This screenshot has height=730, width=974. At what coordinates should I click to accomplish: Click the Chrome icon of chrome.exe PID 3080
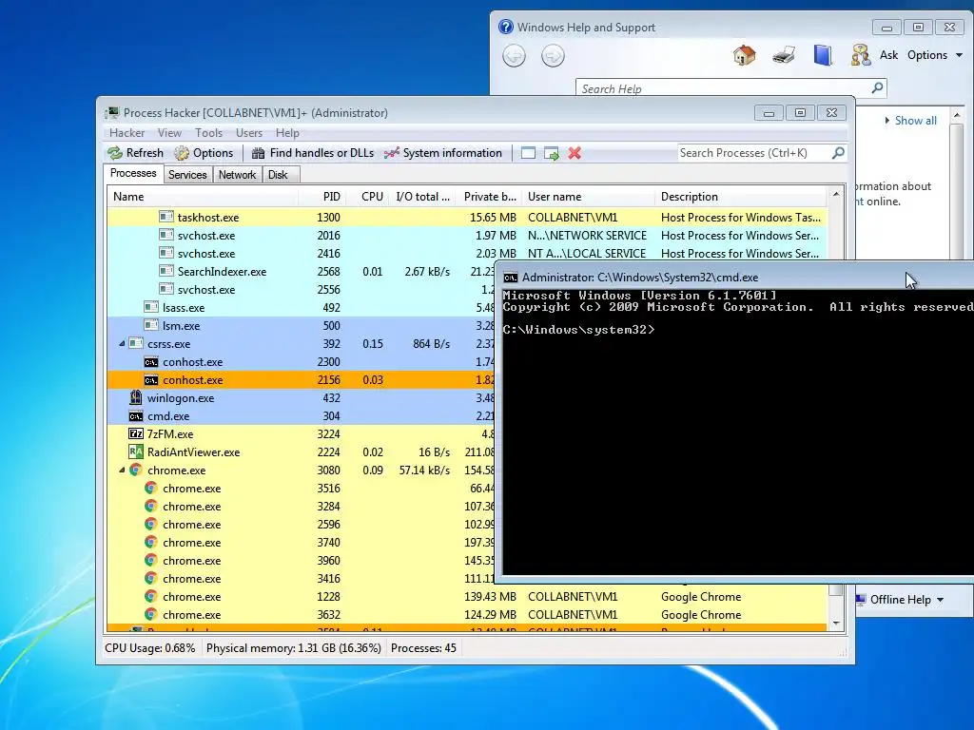click(135, 470)
